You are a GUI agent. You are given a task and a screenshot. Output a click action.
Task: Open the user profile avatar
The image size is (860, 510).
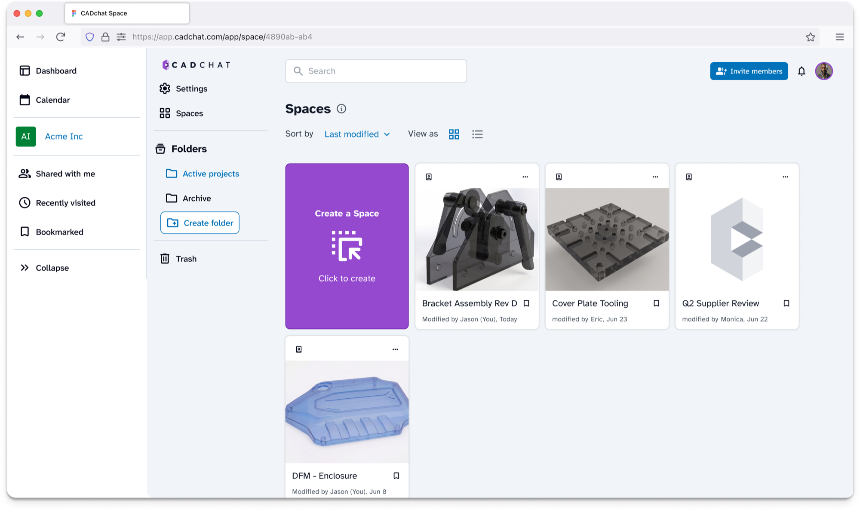[x=824, y=71]
